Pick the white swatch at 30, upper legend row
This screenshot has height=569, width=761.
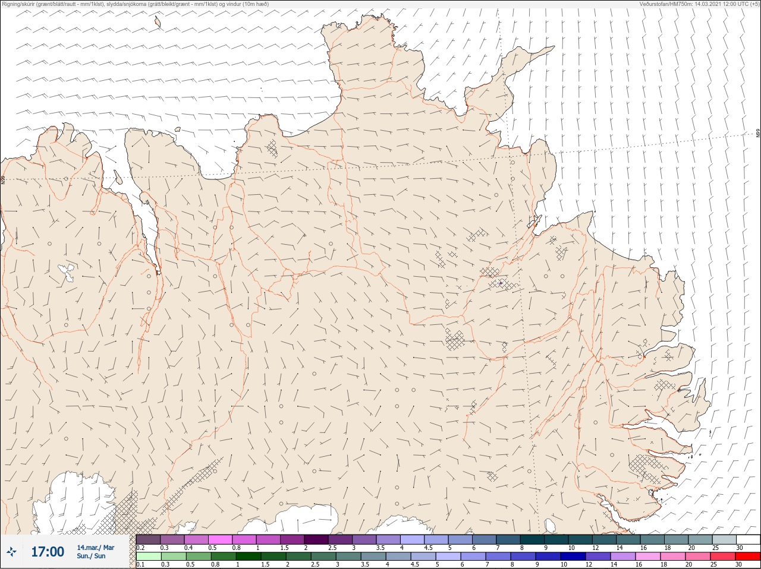coord(749,540)
